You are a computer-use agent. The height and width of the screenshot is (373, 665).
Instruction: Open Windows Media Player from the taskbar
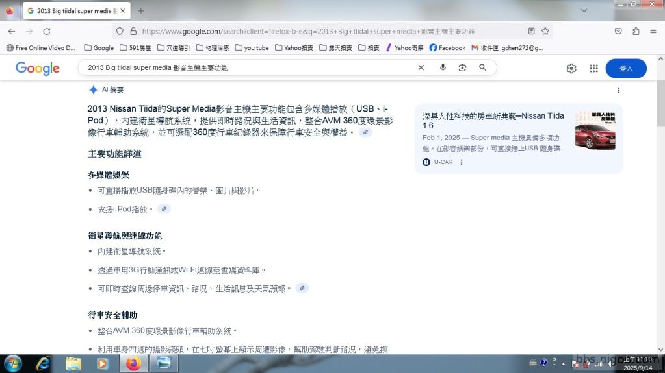(103, 364)
